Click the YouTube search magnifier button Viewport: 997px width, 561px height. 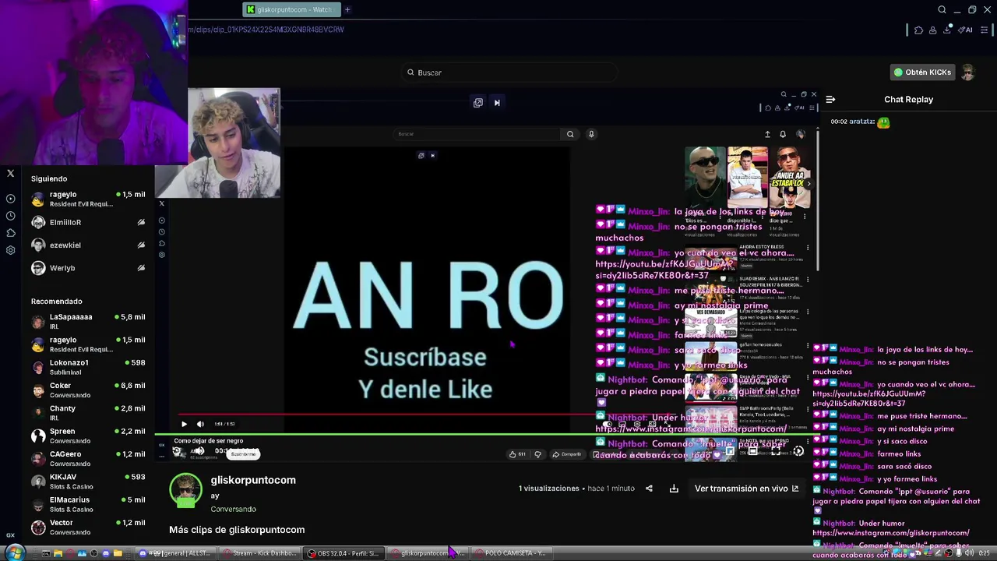pos(570,134)
